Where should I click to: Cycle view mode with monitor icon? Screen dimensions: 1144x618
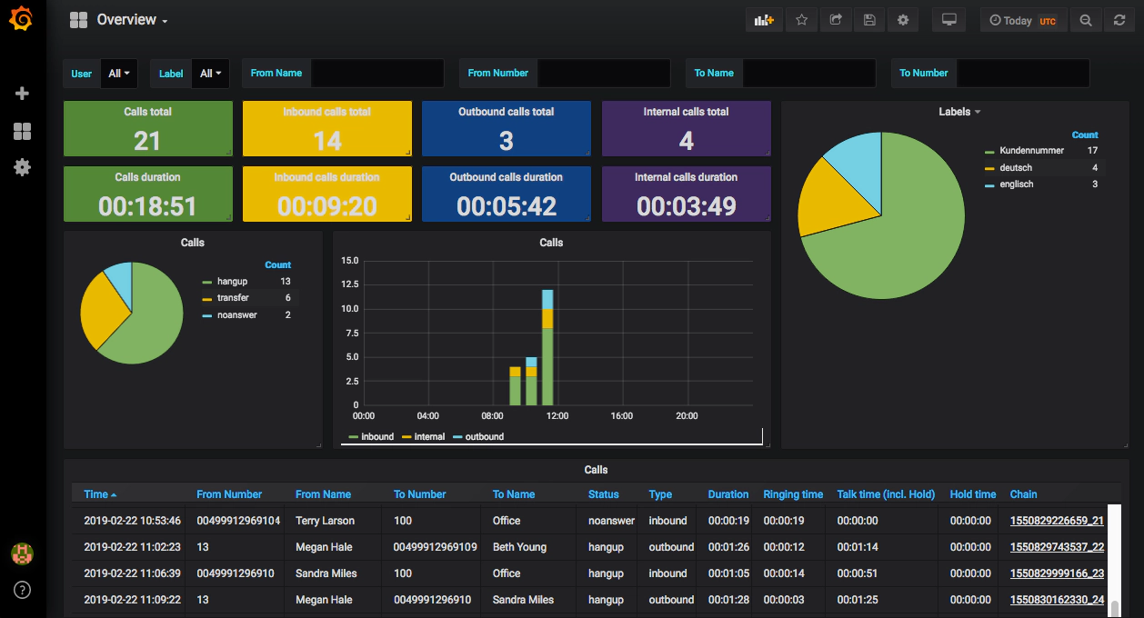point(949,20)
